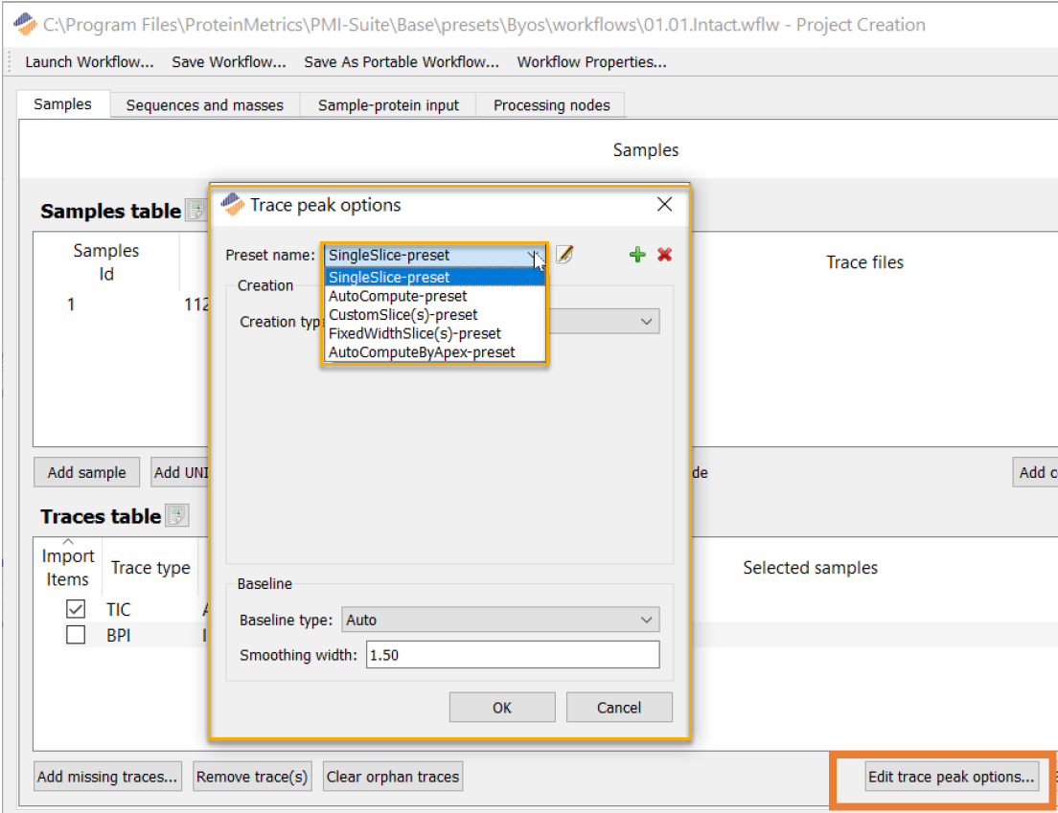Choose CustomSlice(s)-preset from the list
The image size is (1058, 813).
[x=434, y=315]
